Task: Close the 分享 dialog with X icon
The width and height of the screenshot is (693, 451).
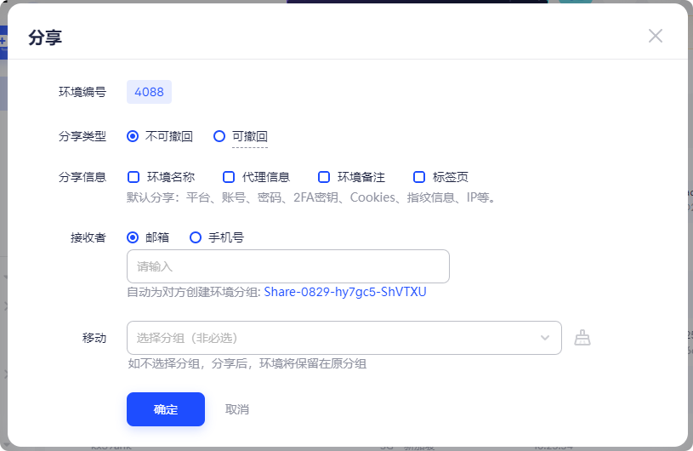Action: pyautogui.click(x=655, y=36)
